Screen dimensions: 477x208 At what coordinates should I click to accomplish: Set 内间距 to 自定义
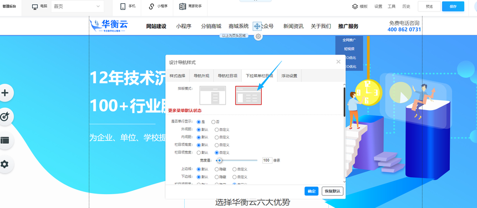[217, 137]
